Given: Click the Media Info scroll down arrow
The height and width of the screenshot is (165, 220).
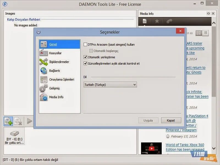Looking at the screenshot, I should point(214,148).
